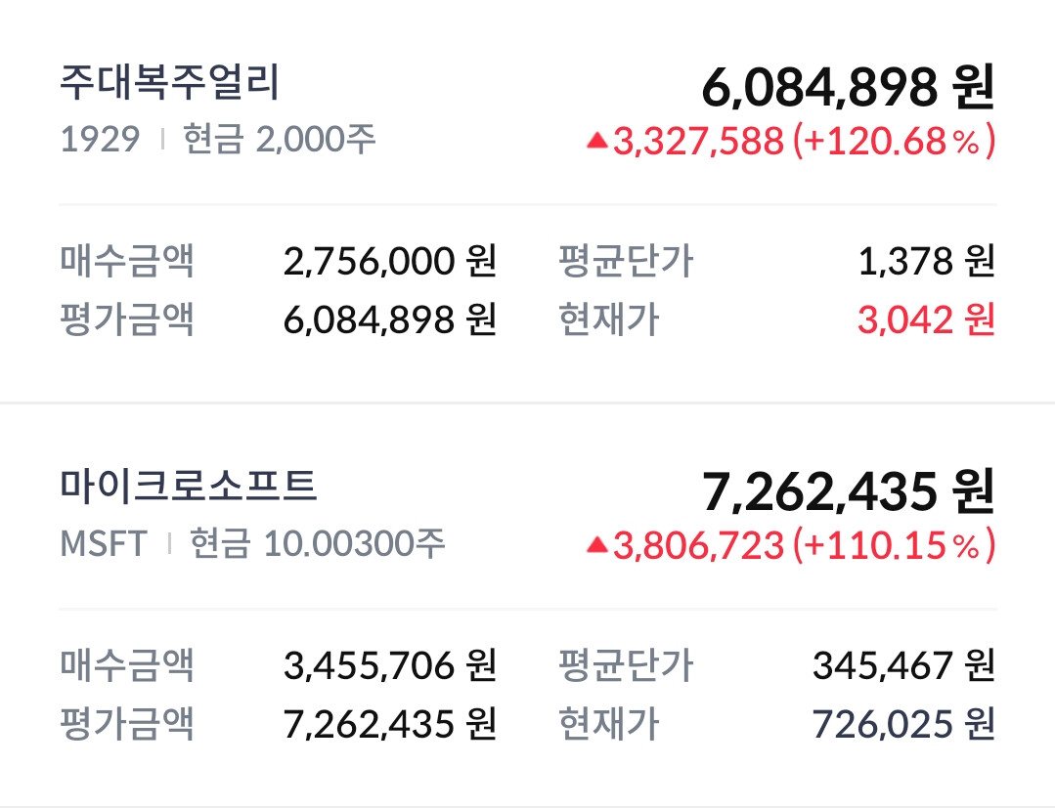Tap the red 3,042 원 current price
1055x808 pixels.
pyautogui.click(x=926, y=319)
